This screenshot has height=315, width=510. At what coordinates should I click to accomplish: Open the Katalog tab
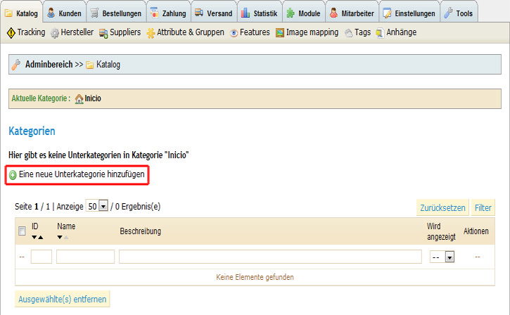pos(22,13)
